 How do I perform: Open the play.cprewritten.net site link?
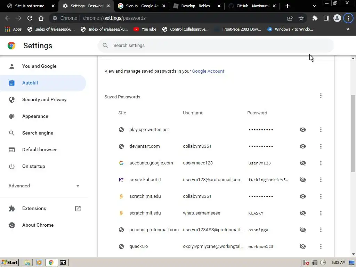coord(149,130)
